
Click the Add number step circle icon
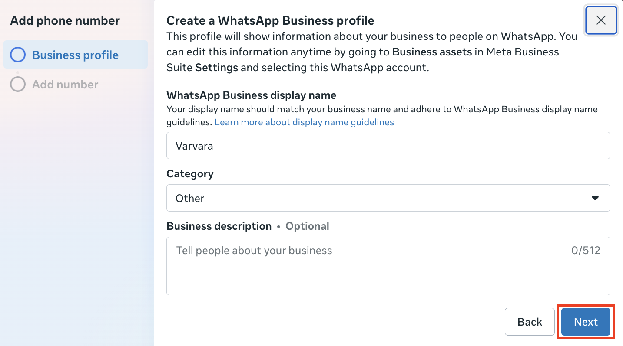18,84
